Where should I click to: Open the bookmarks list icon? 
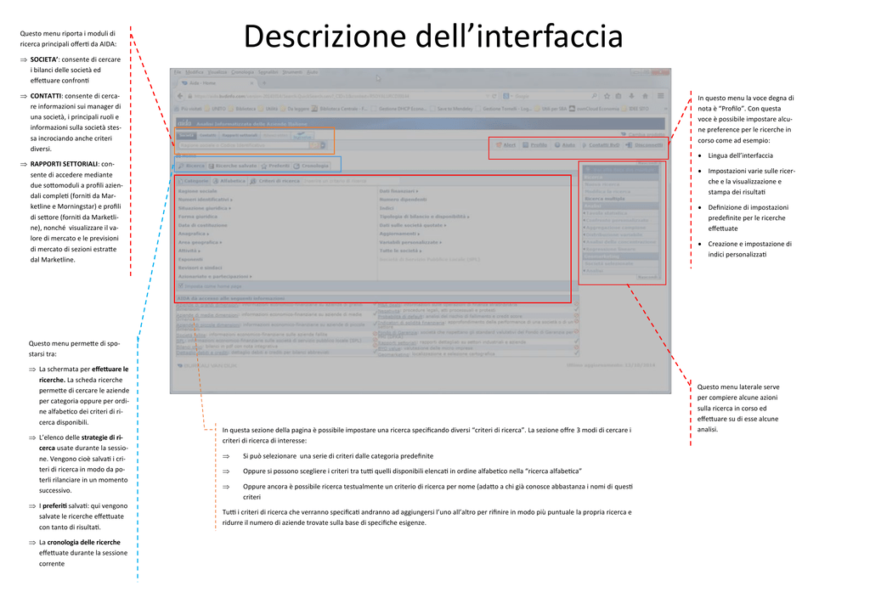coord(619,96)
